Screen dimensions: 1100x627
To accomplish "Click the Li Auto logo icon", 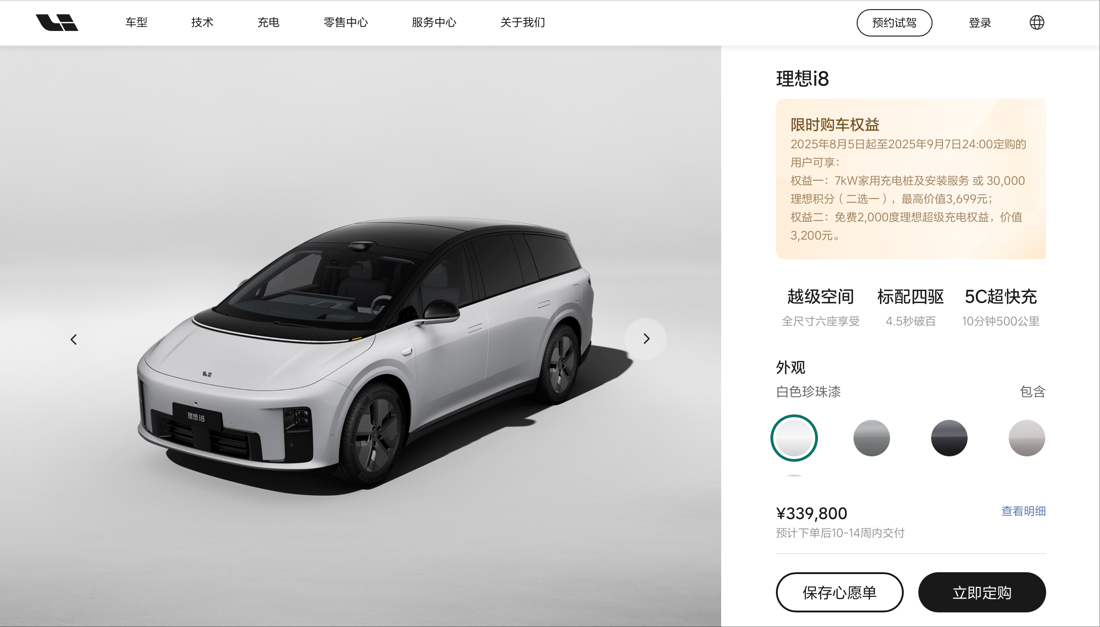I will point(57,22).
